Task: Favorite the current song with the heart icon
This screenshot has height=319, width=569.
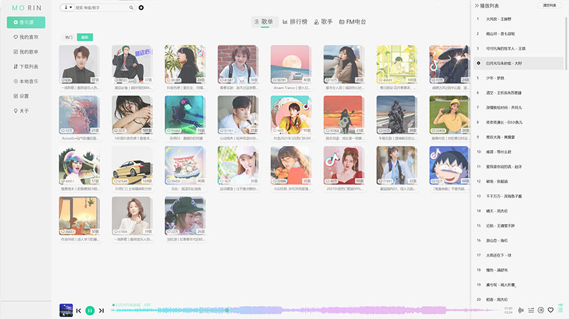Action: [550, 310]
